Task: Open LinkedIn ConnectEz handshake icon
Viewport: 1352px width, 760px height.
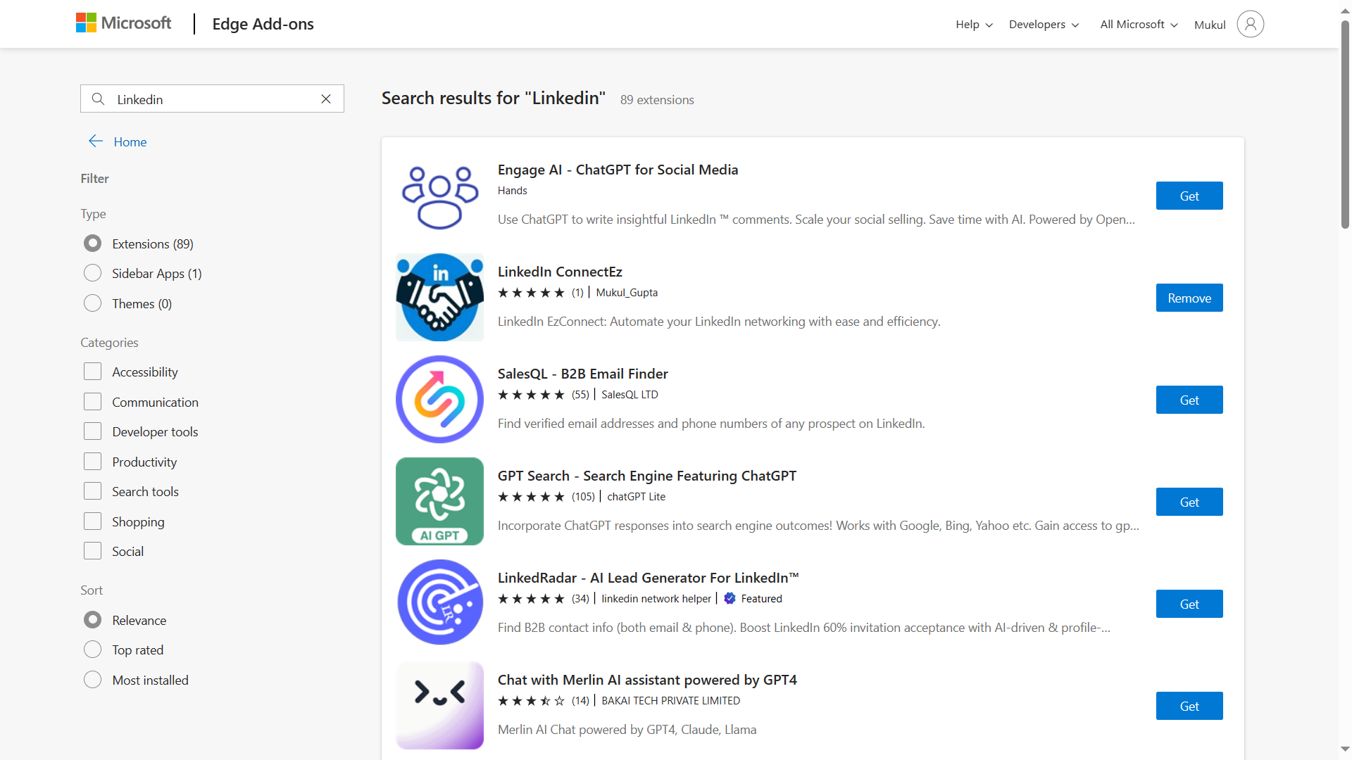Action: 439,298
